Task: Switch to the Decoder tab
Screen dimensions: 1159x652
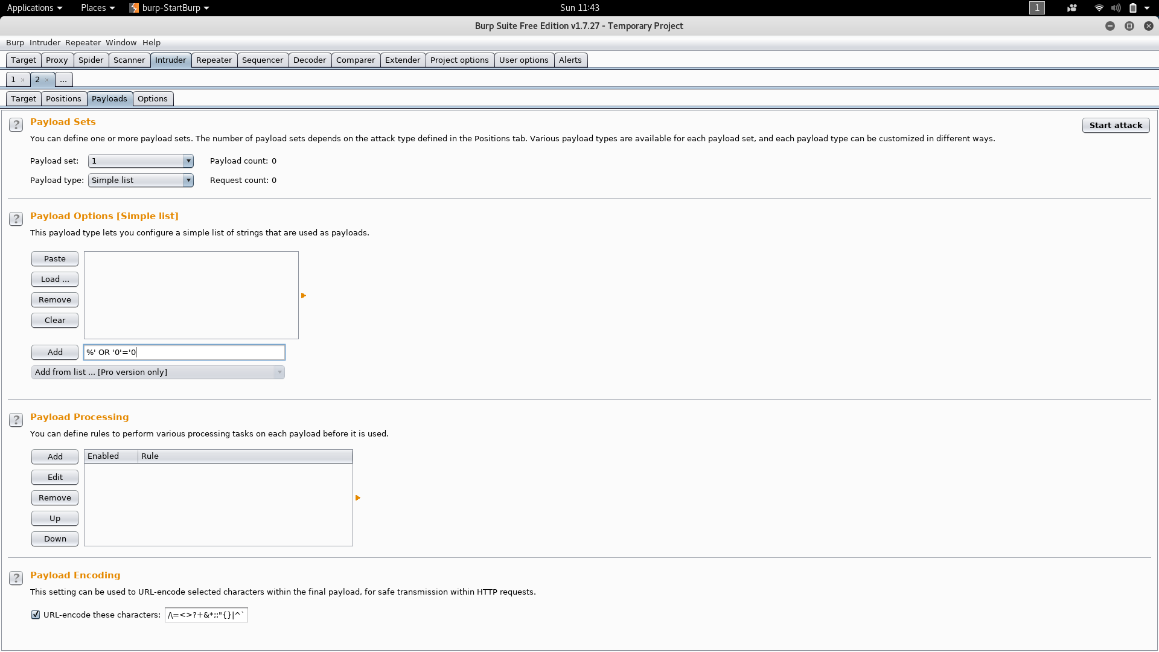Action: click(310, 60)
